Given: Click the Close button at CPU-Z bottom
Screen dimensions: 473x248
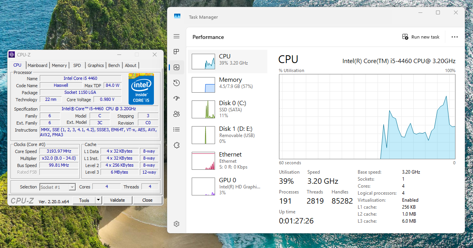Looking at the screenshot, I should click(147, 201).
